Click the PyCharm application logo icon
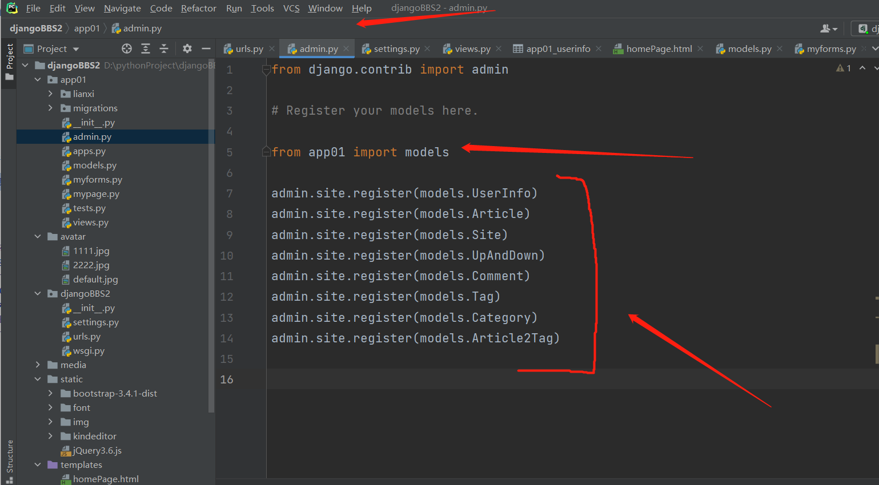Image resolution: width=879 pixels, height=485 pixels. point(12,8)
